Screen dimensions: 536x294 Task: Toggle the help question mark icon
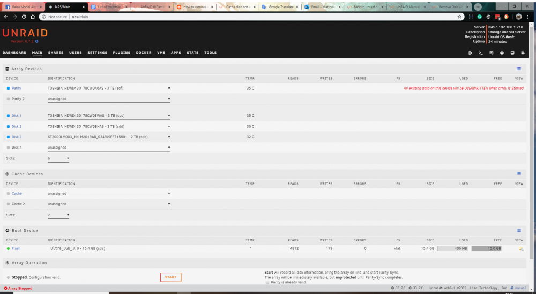tap(502, 53)
